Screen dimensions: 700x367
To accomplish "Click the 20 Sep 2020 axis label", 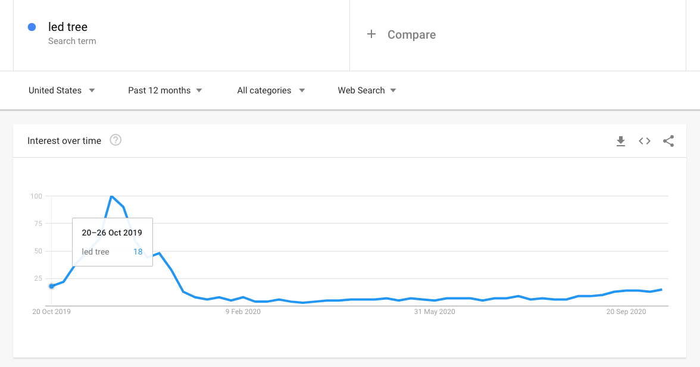I will 626,312.
